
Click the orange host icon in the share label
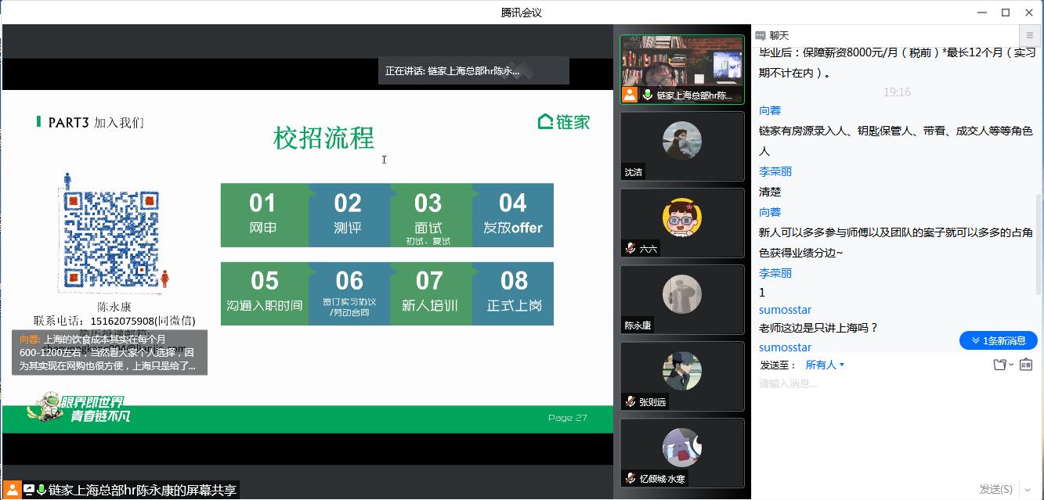[12, 490]
